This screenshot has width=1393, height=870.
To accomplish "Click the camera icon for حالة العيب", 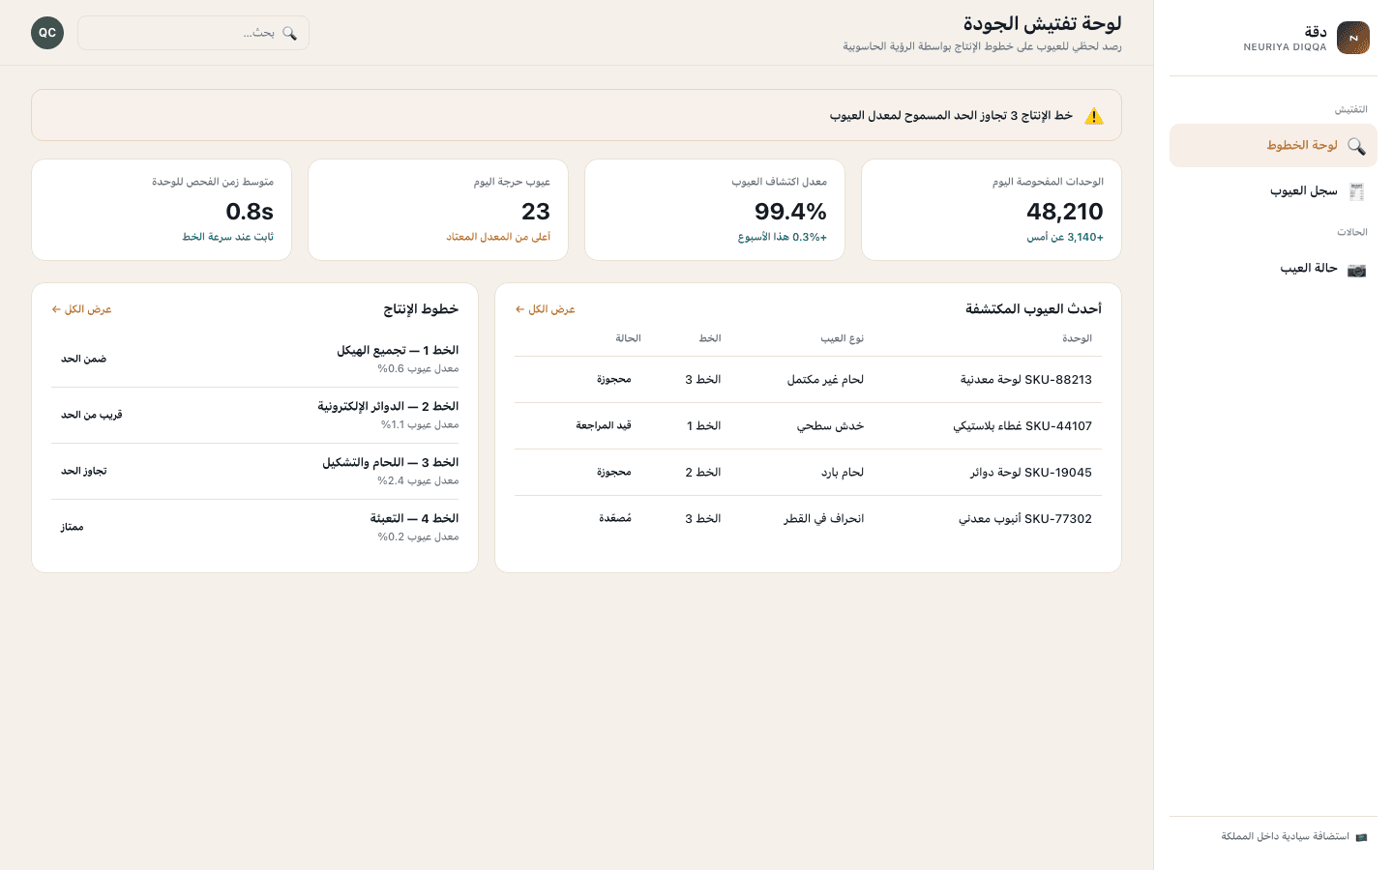I will [1356, 269].
